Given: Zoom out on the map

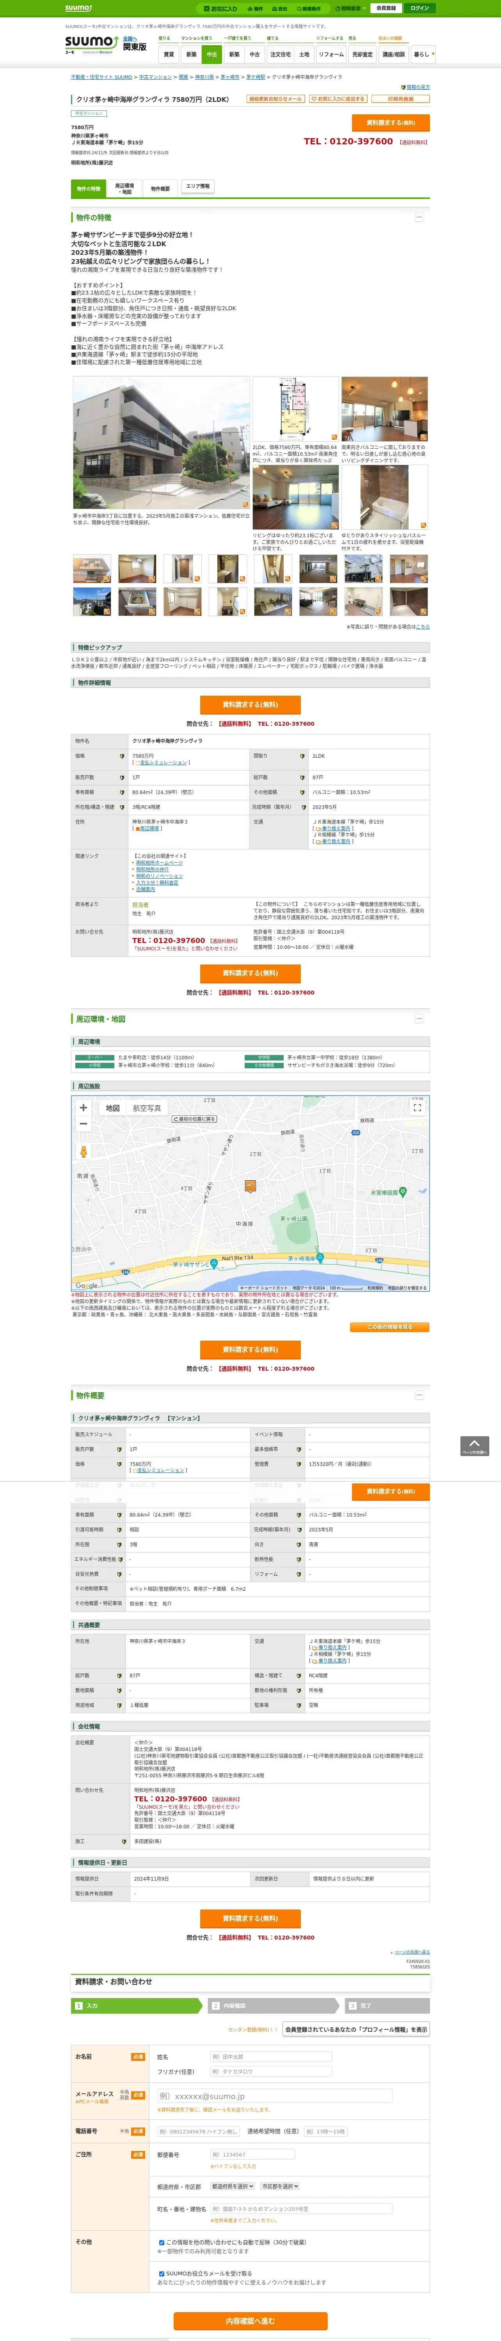Looking at the screenshot, I should click(x=83, y=1124).
